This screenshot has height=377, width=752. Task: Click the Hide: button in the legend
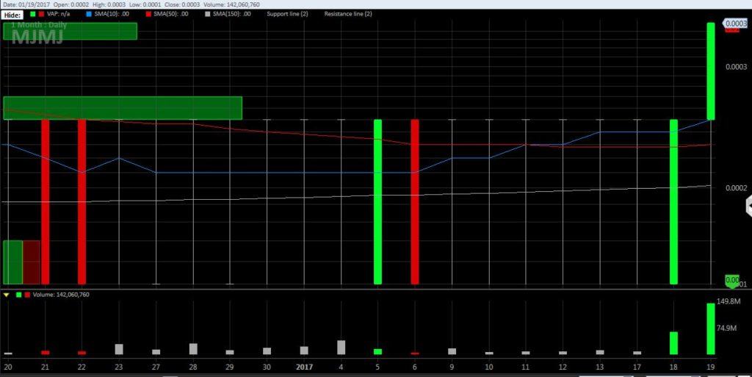coord(14,14)
